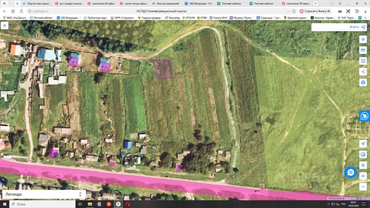Expand the Легенда panel
The width and height of the screenshot is (370, 208).
click(x=44, y=194)
